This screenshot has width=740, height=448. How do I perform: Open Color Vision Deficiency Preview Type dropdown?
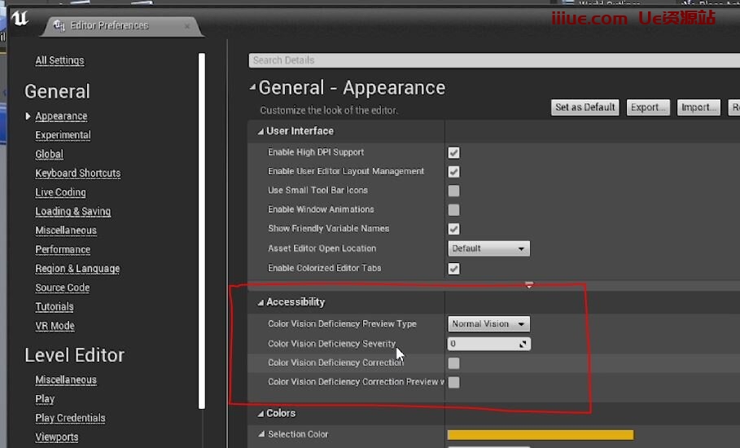(488, 324)
